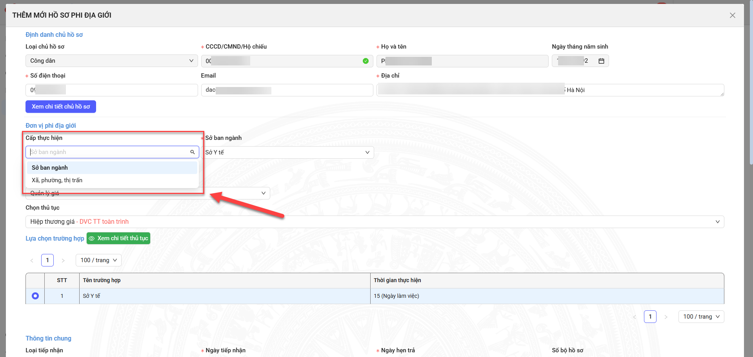The width and height of the screenshot is (753, 357).
Task: Change top page size 100 / trang
Action: (98, 260)
